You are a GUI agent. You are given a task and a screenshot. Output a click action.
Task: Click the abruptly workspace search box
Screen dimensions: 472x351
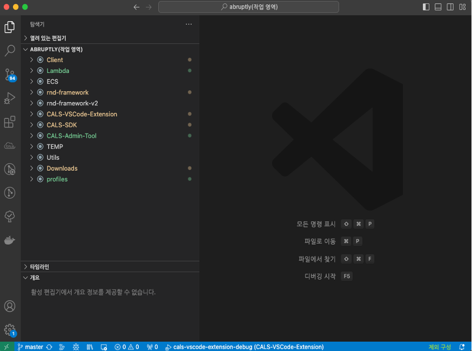(x=248, y=7)
